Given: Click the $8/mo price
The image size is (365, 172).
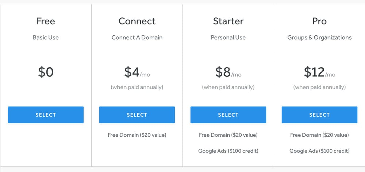Looking at the screenshot, I should tap(228, 72).
